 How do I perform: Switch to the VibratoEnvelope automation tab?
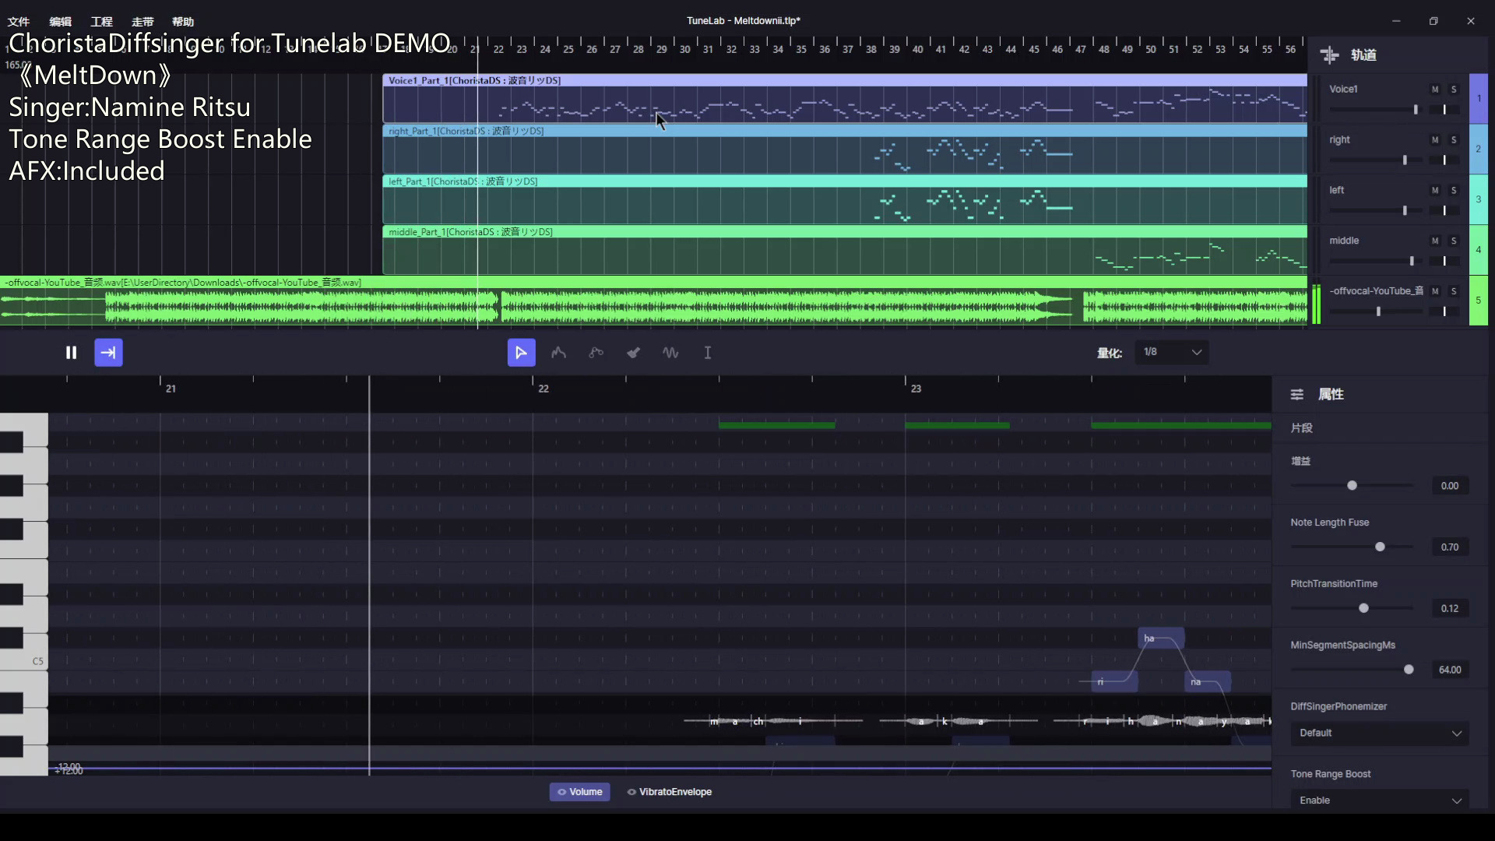pos(670,792)
